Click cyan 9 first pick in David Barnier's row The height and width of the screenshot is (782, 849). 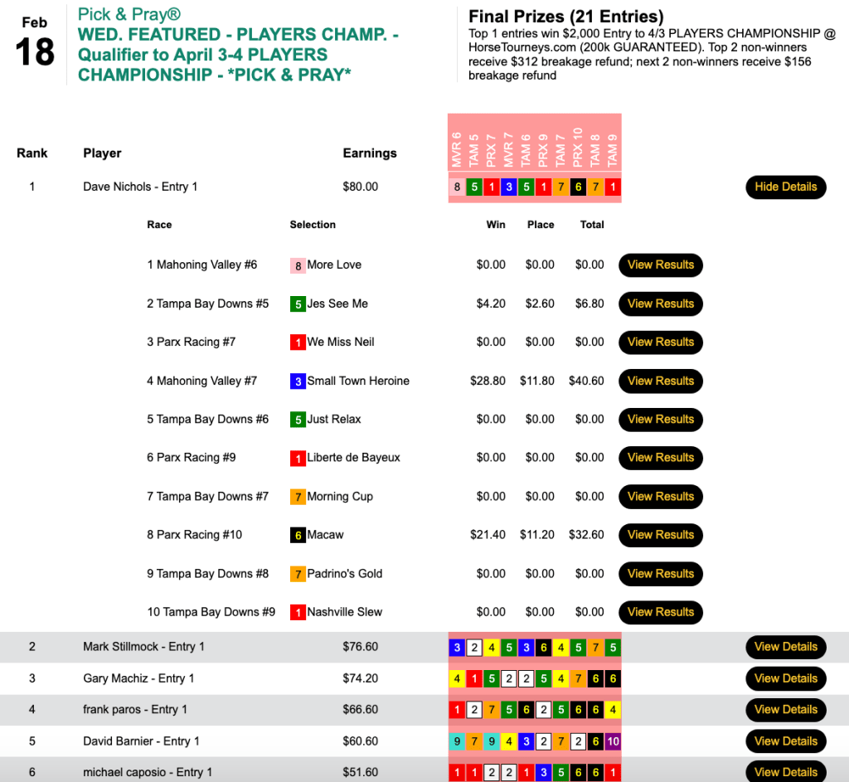pos(457,741)
